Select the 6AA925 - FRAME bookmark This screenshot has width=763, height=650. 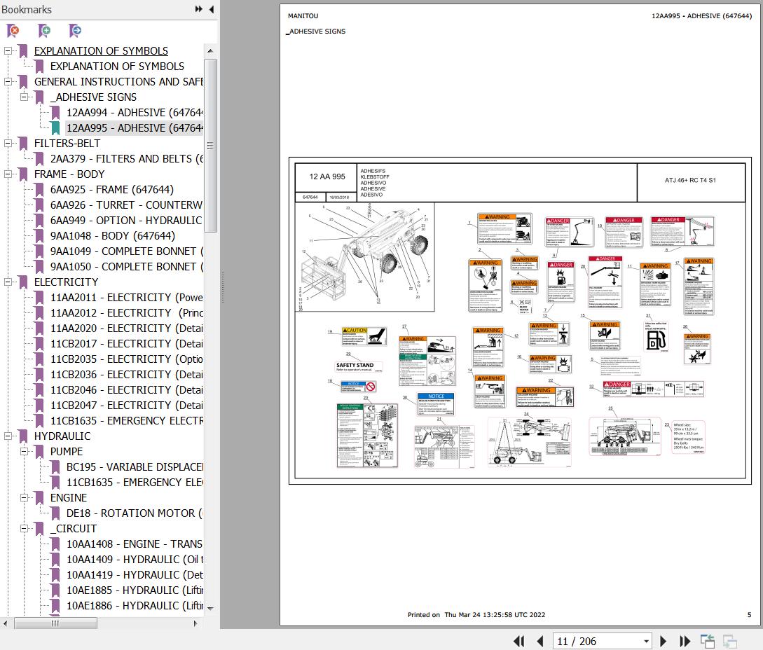[x=111, y=189]
